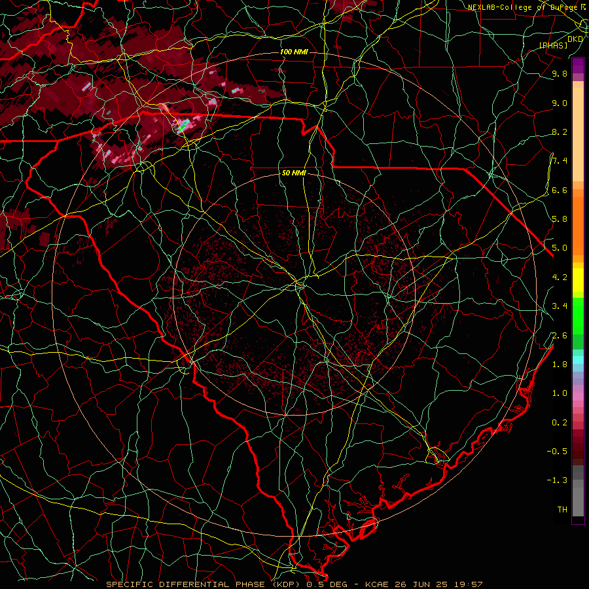This screenshot has width=589, height=589.
Task: Click the 5.8 value on the legend
Action: coord(560,219)
